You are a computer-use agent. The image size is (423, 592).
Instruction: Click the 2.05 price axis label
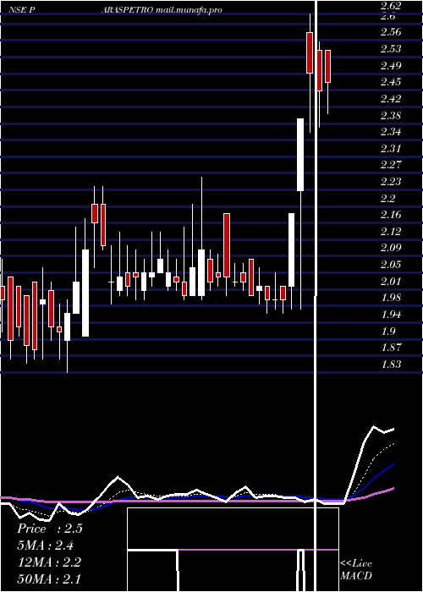click(391, 264)
